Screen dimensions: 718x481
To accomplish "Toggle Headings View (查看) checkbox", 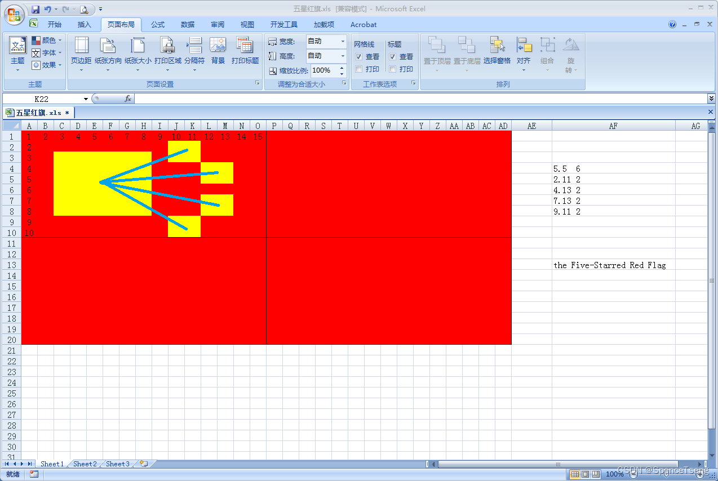I will click(x=393, y=57).
